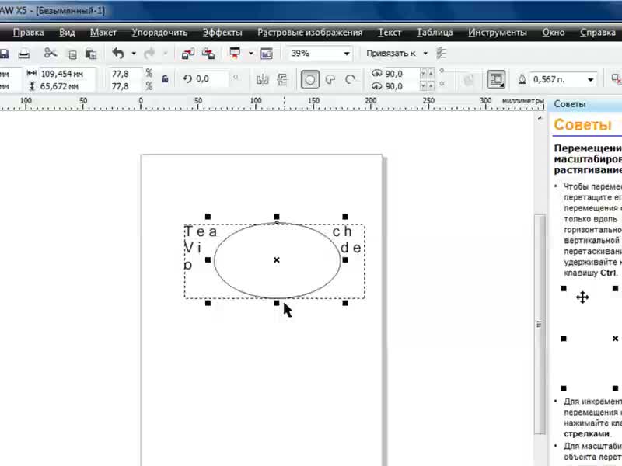Open the snap Options icon beside Привязать к
622x466 pixels.
click(x=441, y=53)
